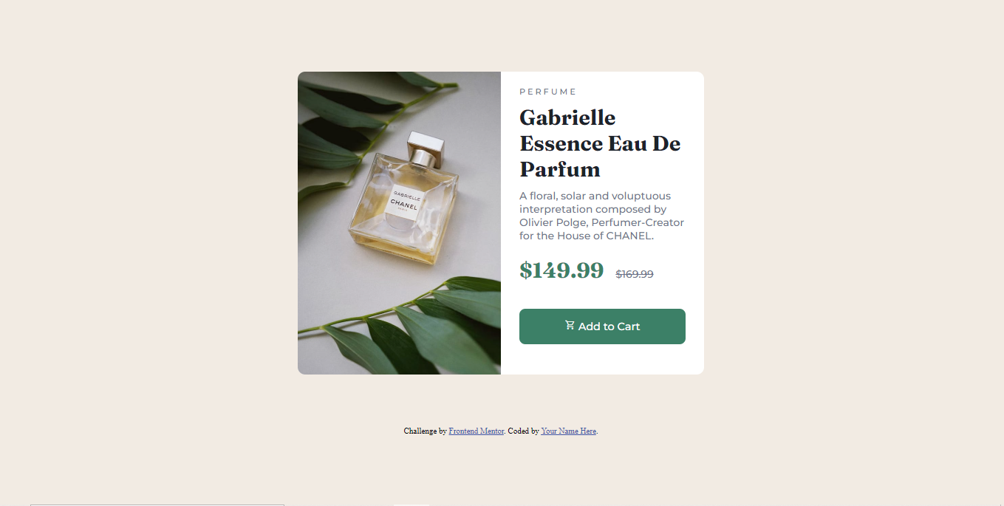Image resolution: width=1004 pixels, height=506 pixels.
Task: Click the Add to Cart button
Action: click(x=602, y=326)
